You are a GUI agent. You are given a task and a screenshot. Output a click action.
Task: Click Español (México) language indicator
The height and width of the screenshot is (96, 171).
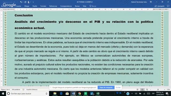[32, 90]
